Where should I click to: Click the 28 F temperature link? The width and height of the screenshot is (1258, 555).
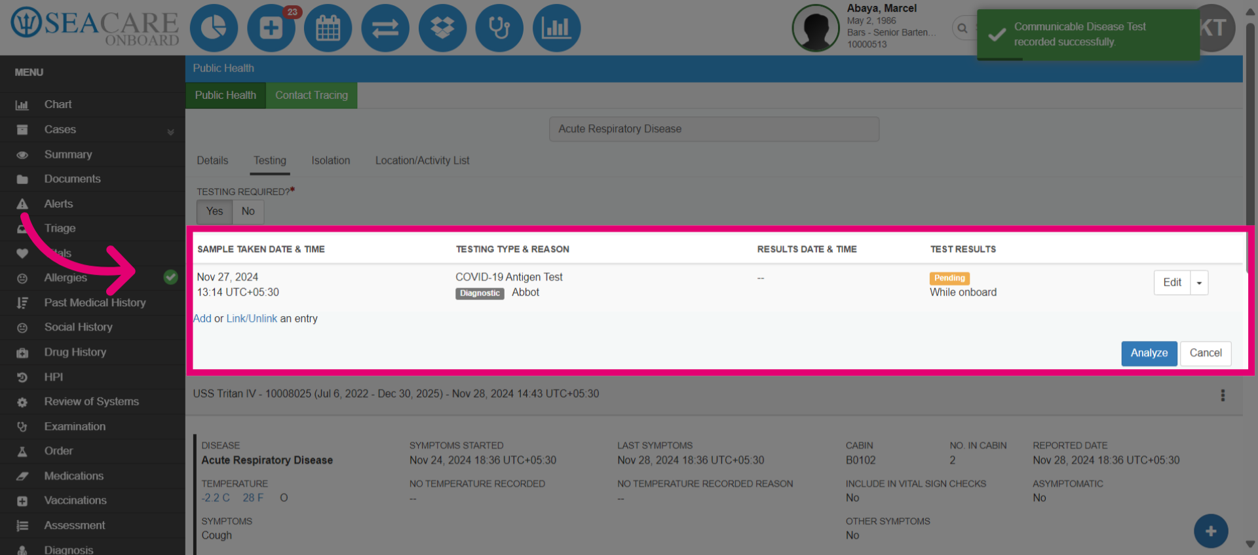pos(253,498)
